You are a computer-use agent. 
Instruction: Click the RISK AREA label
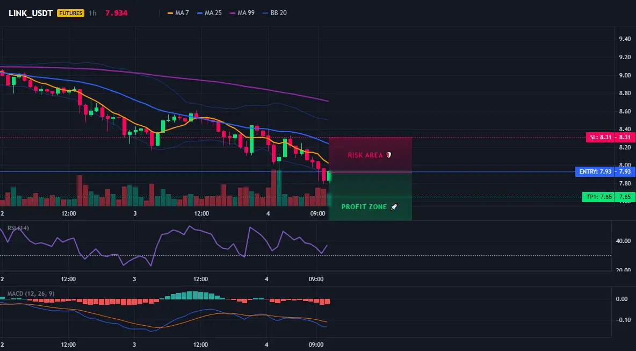pyautogui.click(x=365, y=155)
